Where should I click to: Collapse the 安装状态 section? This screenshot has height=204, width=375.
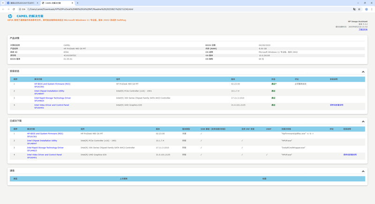363,72
